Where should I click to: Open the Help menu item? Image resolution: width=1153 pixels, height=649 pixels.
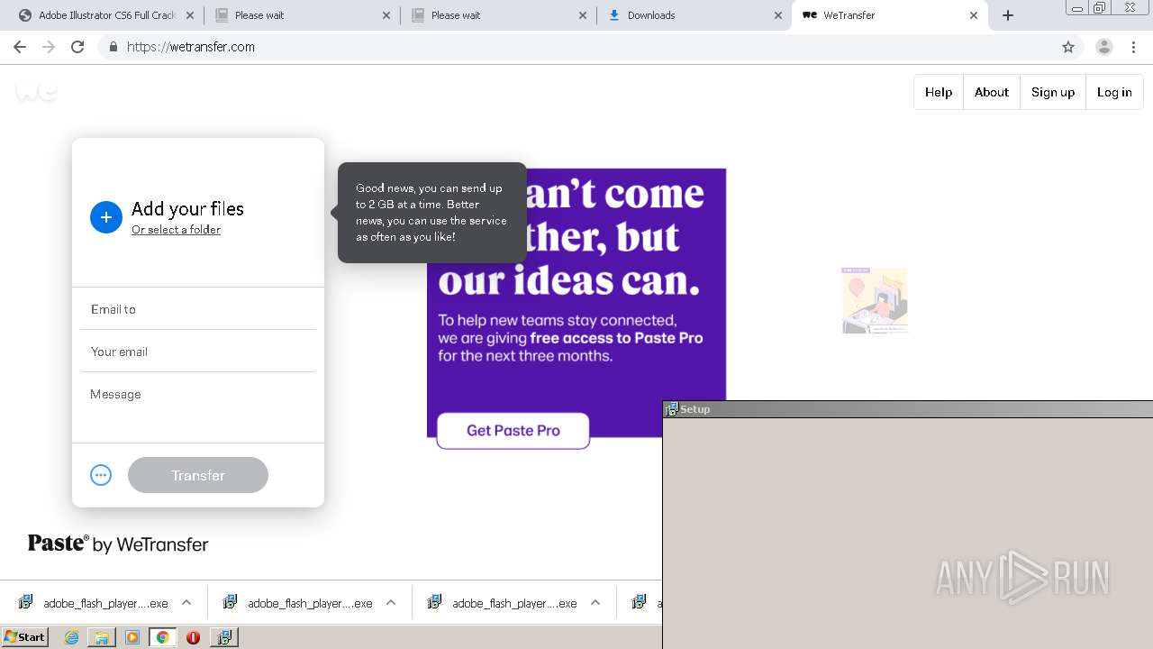click(939, 92)
